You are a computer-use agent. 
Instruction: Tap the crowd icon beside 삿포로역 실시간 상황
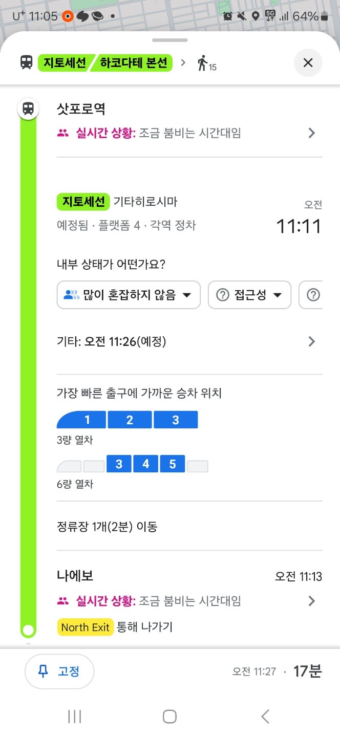click(63, 133)
